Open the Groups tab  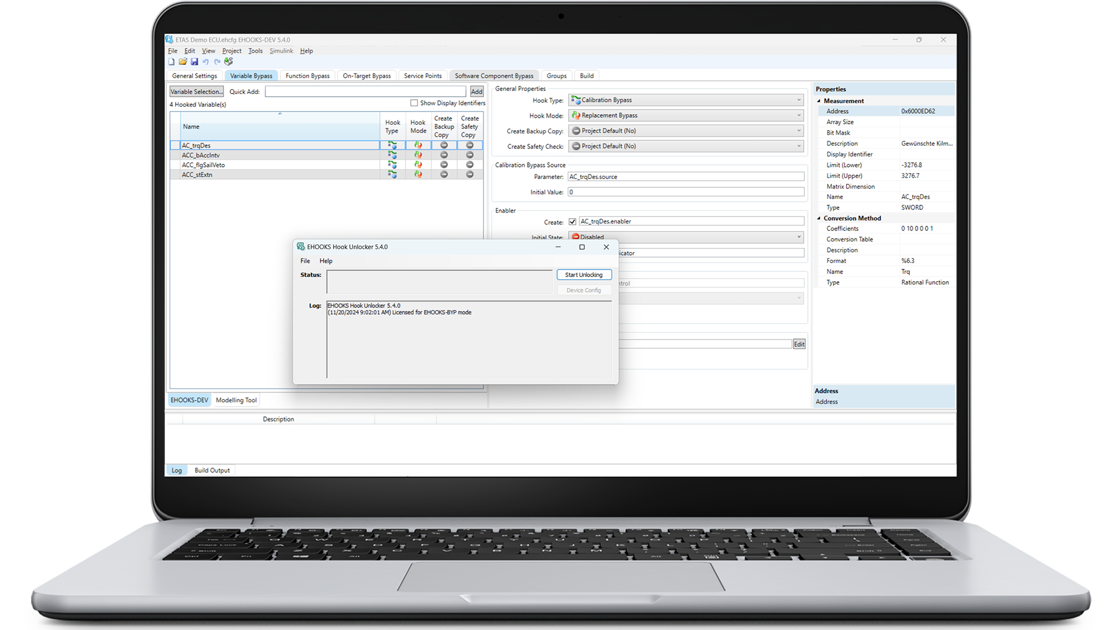pos(556,76)
